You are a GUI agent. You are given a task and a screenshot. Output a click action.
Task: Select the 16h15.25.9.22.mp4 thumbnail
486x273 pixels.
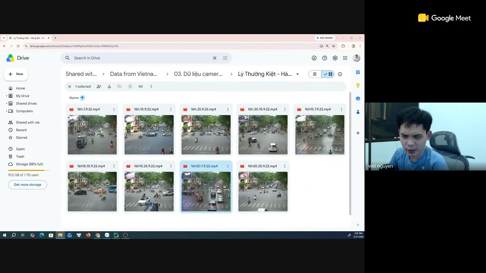(x=149, y=191)
